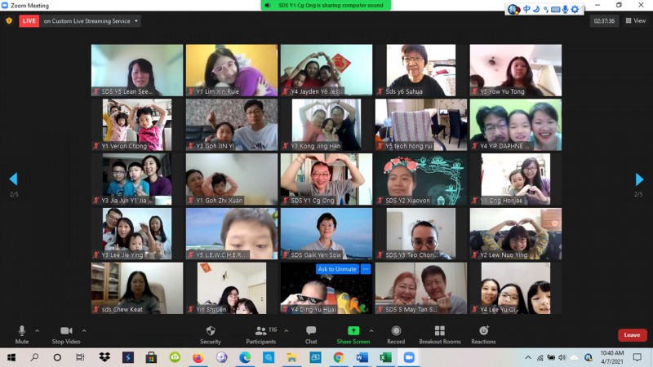
Task: Open the Security options
Action: click(210, 334)
